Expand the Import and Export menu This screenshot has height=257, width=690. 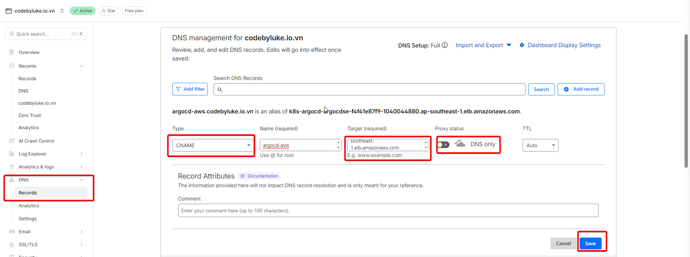pos(483,45)
